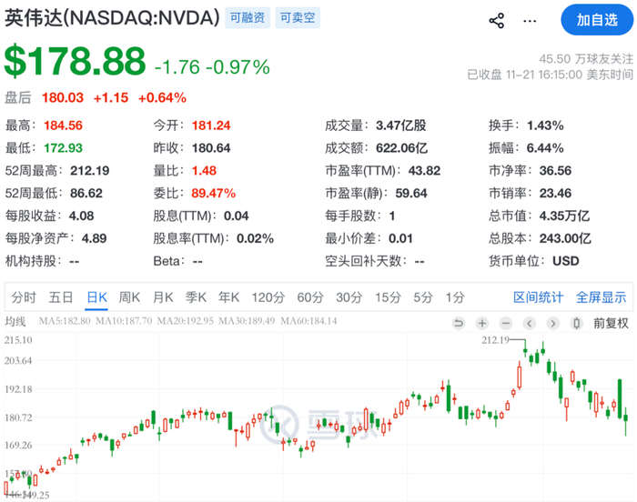
Task: Select the 季K quarterly chart tab
Action: click(x=196, y=297)
